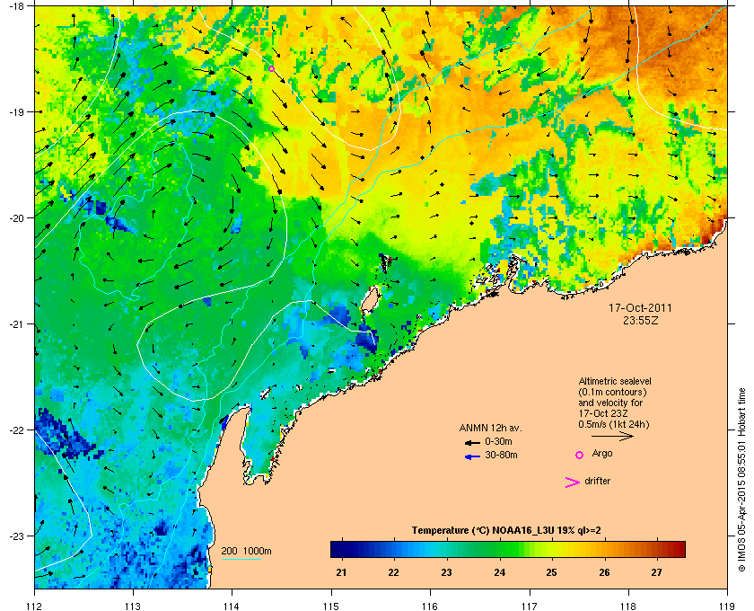The image size is (754, 611).
Task: Click the latitude axis label -19
Action: tap(16, 112)
